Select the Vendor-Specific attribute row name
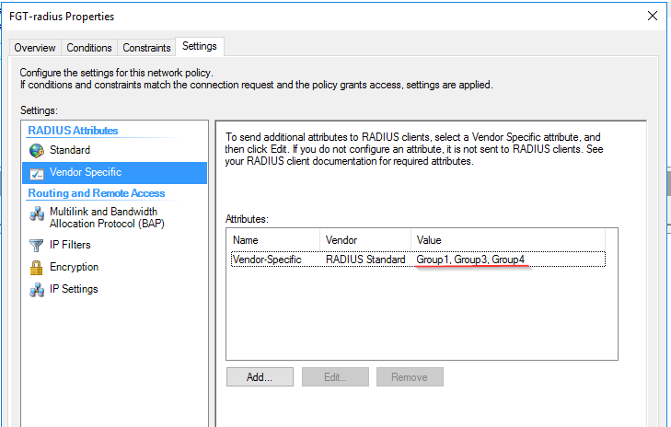 point(267,260)
